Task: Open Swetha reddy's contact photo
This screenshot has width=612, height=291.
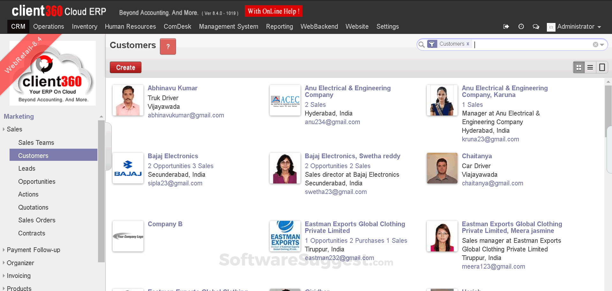Action: (x=285, y=168)
